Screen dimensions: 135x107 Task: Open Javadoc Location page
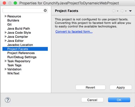[20, 45]
